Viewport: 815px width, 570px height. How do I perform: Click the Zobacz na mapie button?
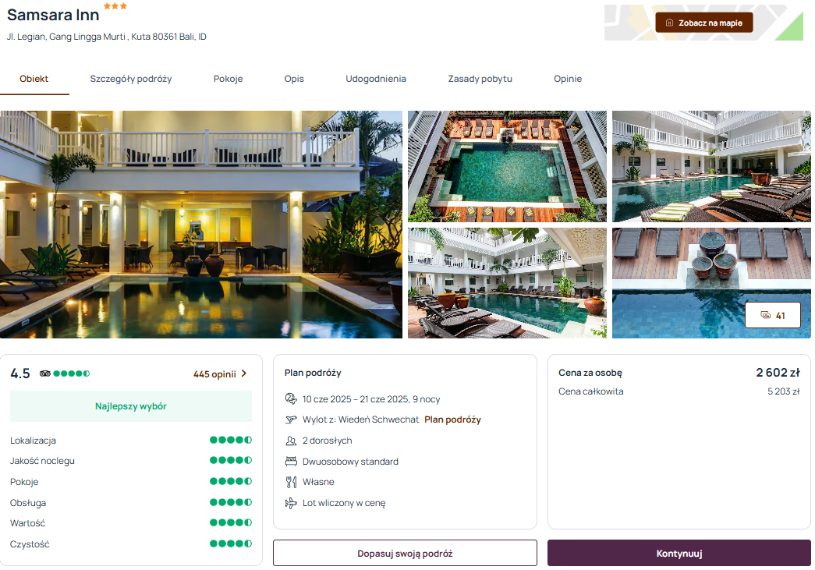(x=703, y=23)
